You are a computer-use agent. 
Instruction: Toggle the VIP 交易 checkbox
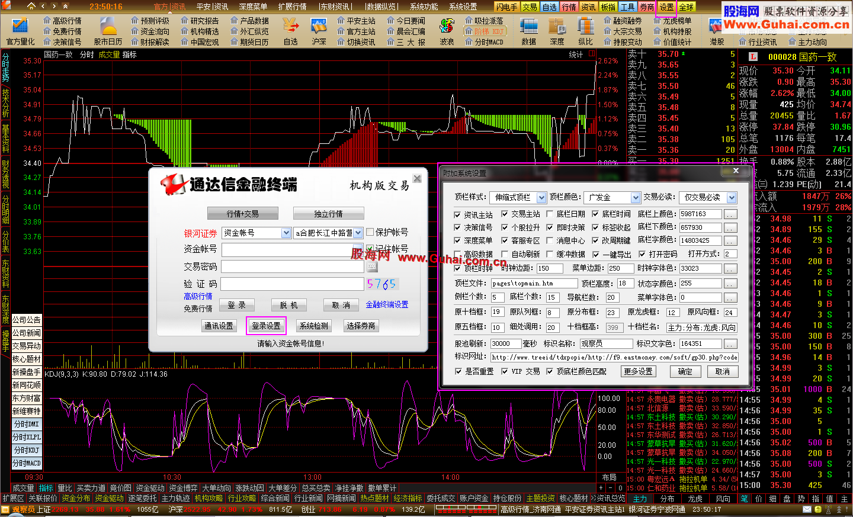point(505,371)
